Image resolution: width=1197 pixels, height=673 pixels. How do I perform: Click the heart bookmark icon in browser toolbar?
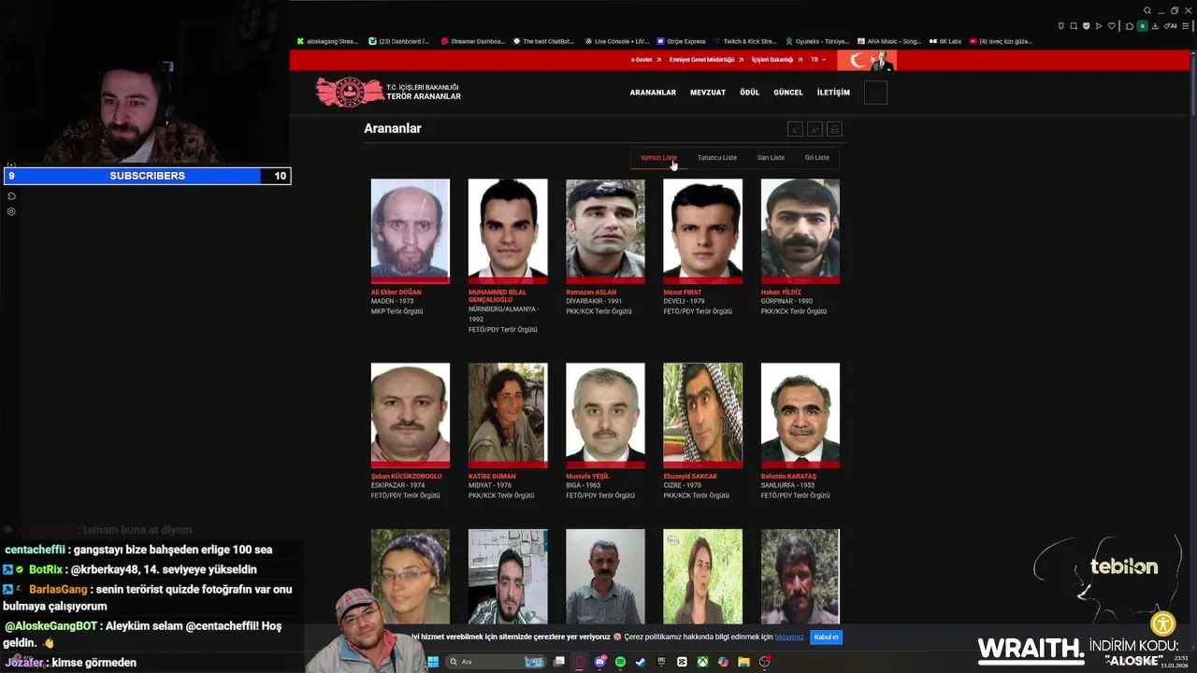[1112, 26]
